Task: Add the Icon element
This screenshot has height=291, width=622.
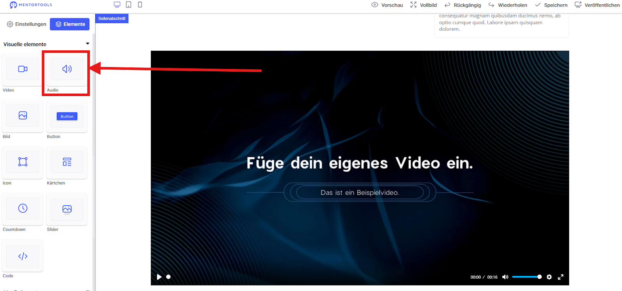Action: [23, 163]
